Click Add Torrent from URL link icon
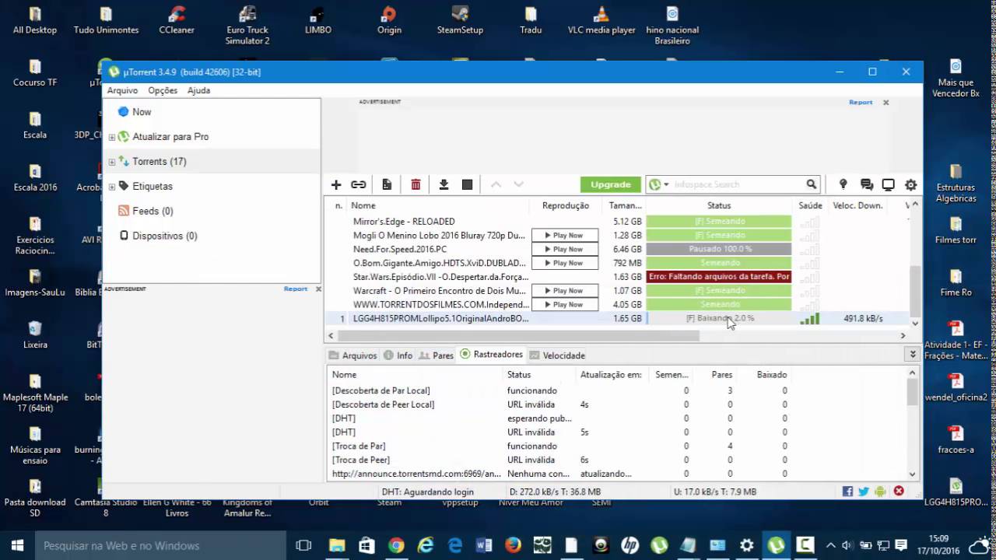This screenshot has width=996, height=560. [x=359, y=184]
